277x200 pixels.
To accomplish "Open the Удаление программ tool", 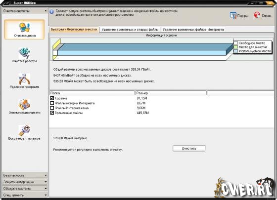I will pos(24,81).
